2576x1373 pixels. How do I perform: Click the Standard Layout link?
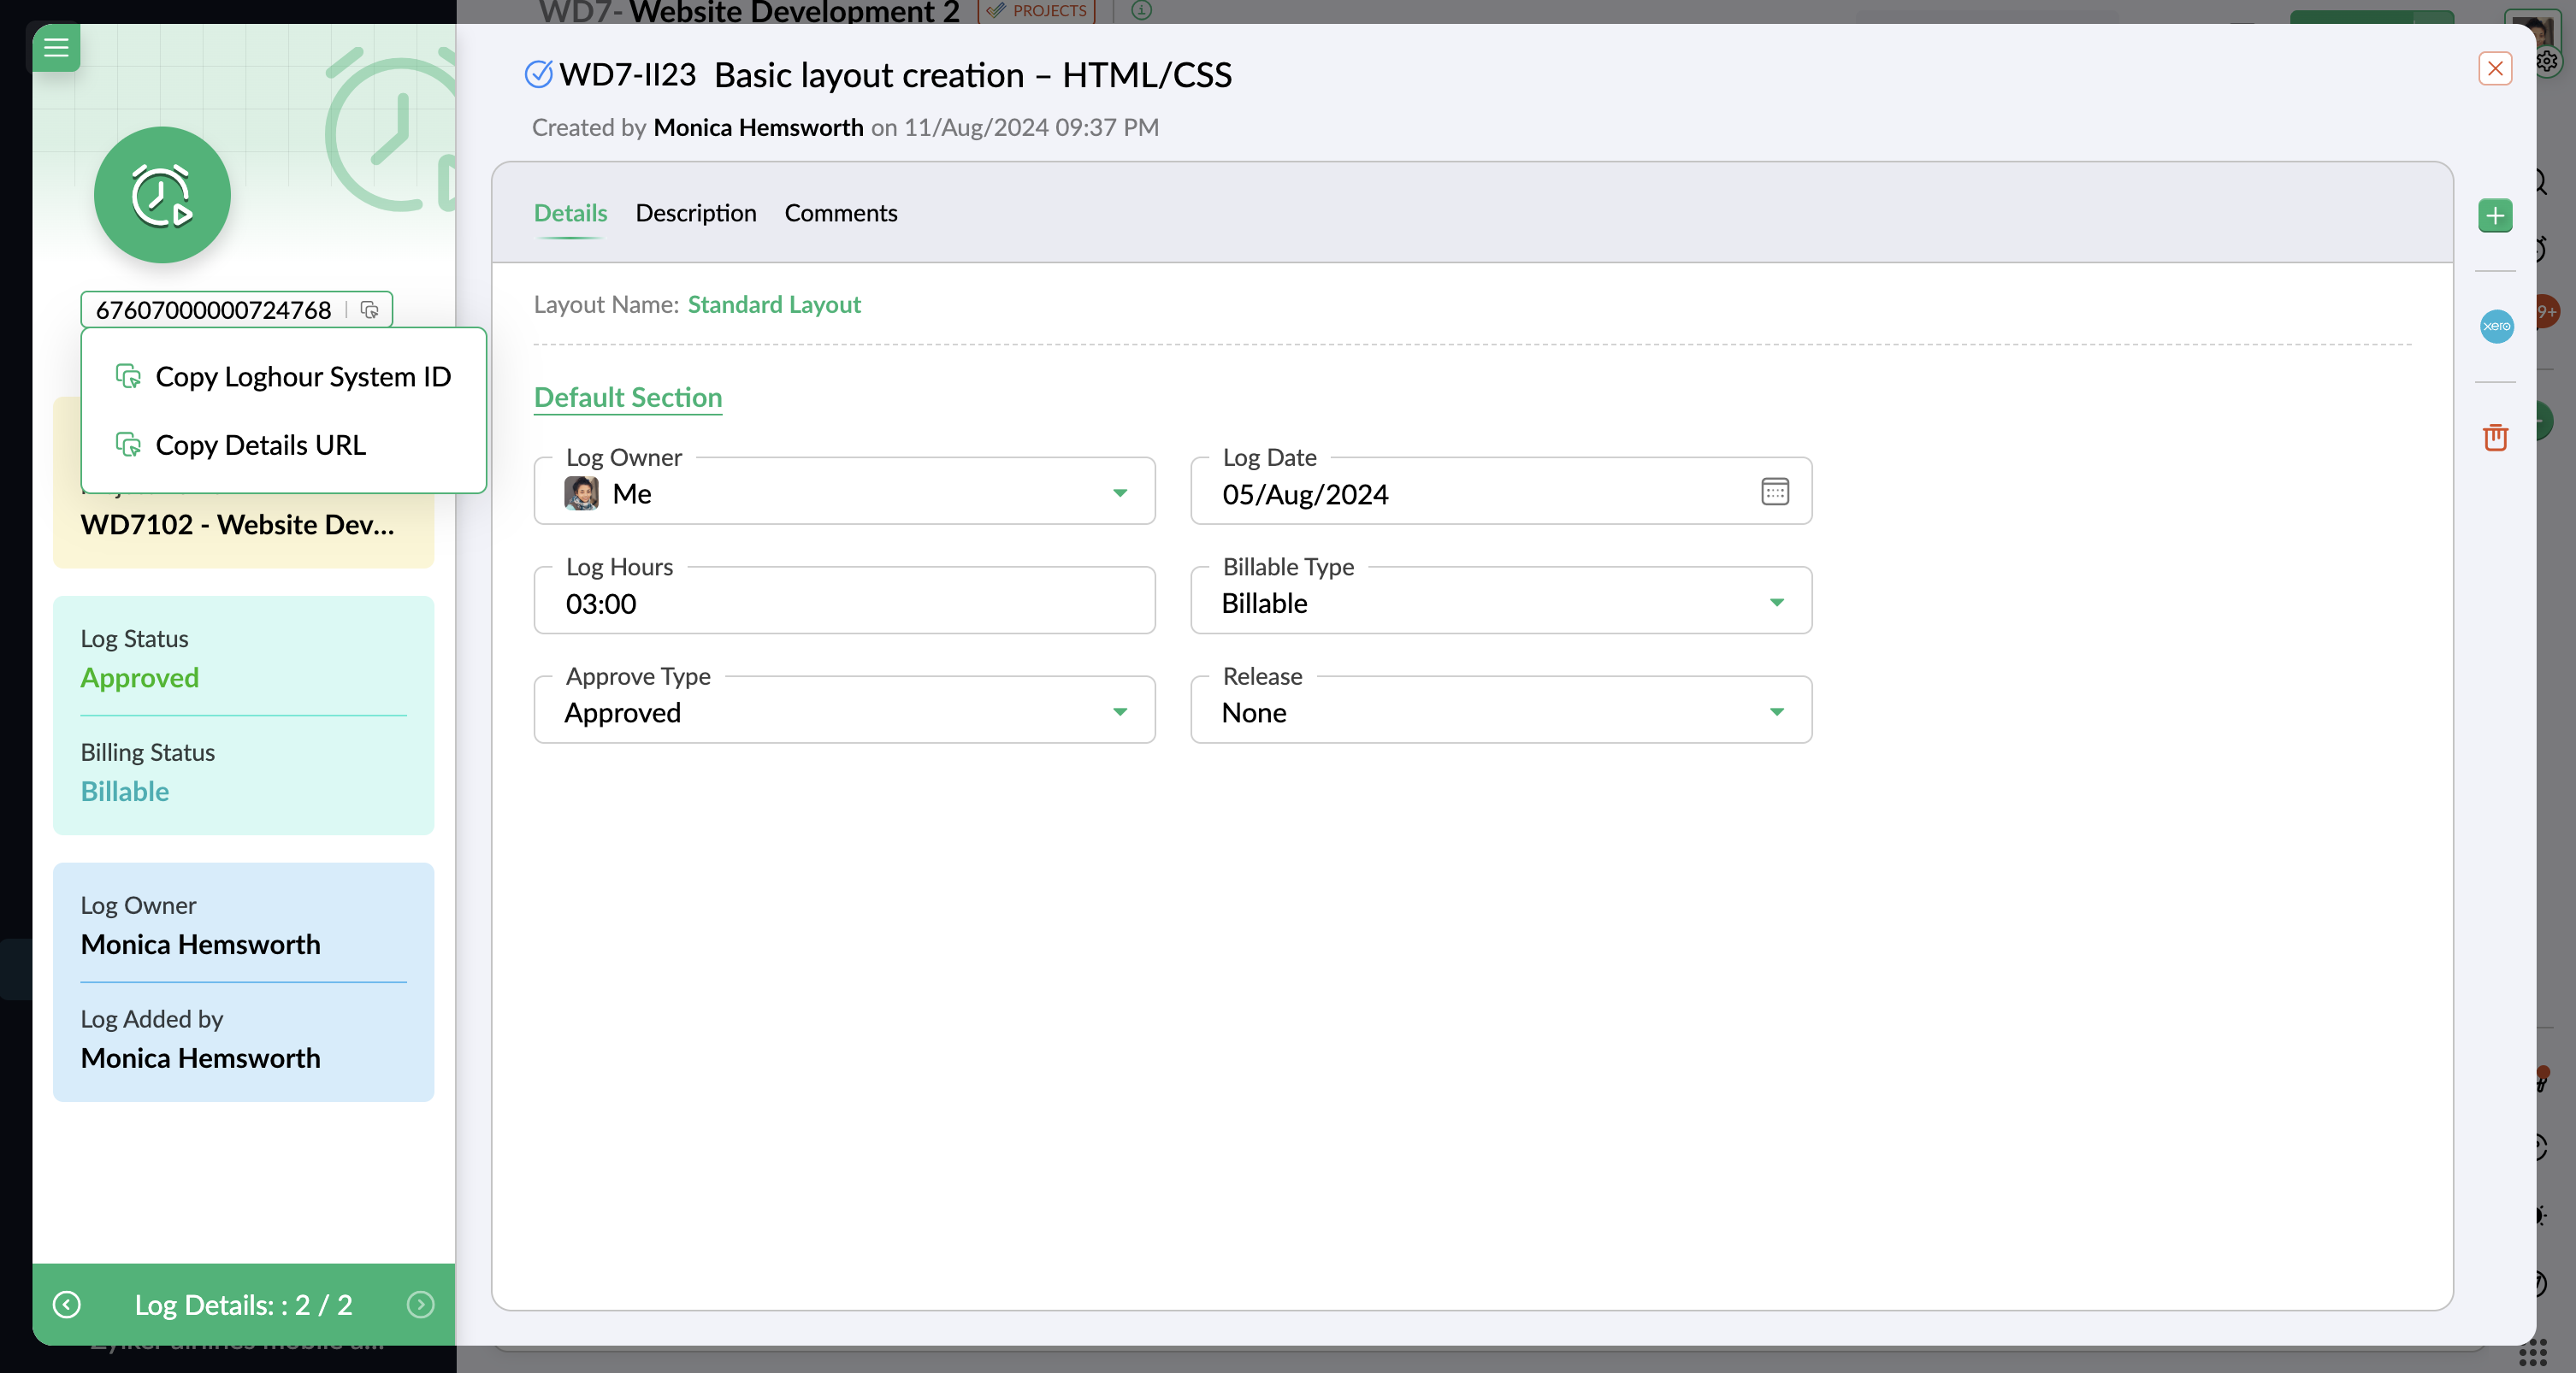(773, 303)
